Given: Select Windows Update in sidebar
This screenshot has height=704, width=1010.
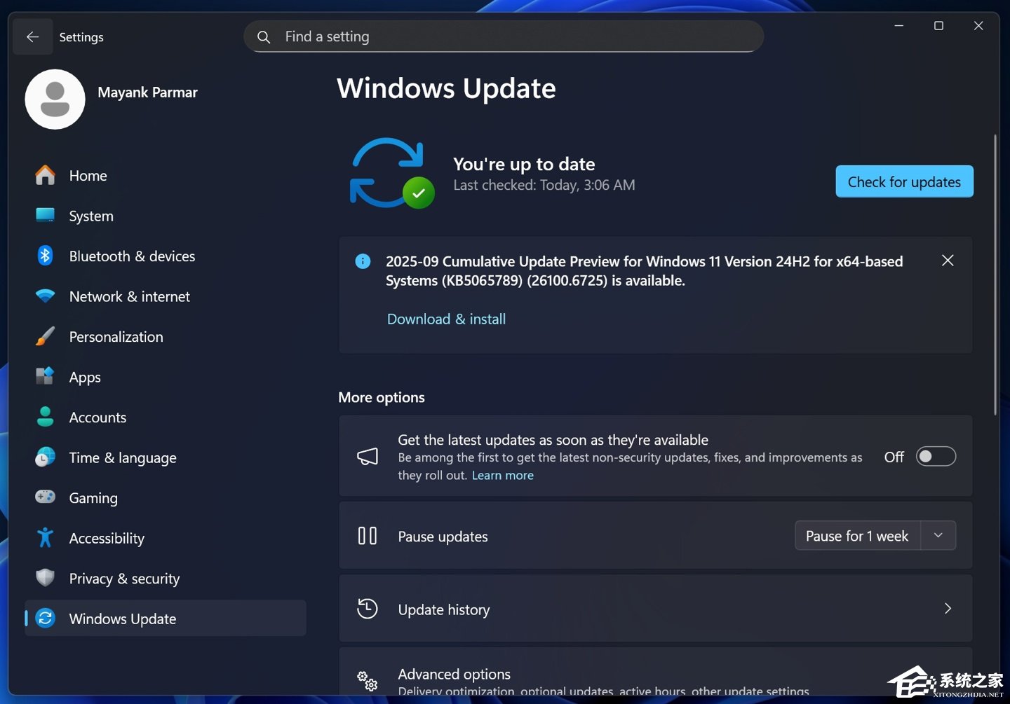Looking at the screenshot, I should pos(123,619).
